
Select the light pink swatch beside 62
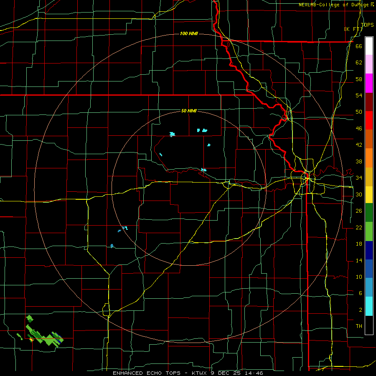[x=369, y=64]
